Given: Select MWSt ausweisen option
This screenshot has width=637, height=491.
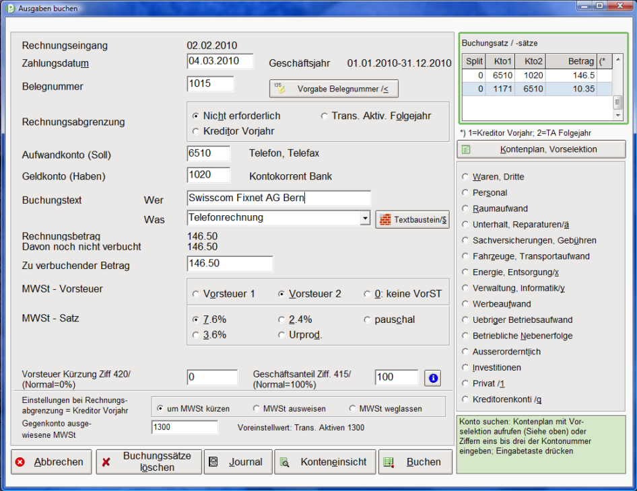Looking at the screenshot, I should [x=257, y=408].
